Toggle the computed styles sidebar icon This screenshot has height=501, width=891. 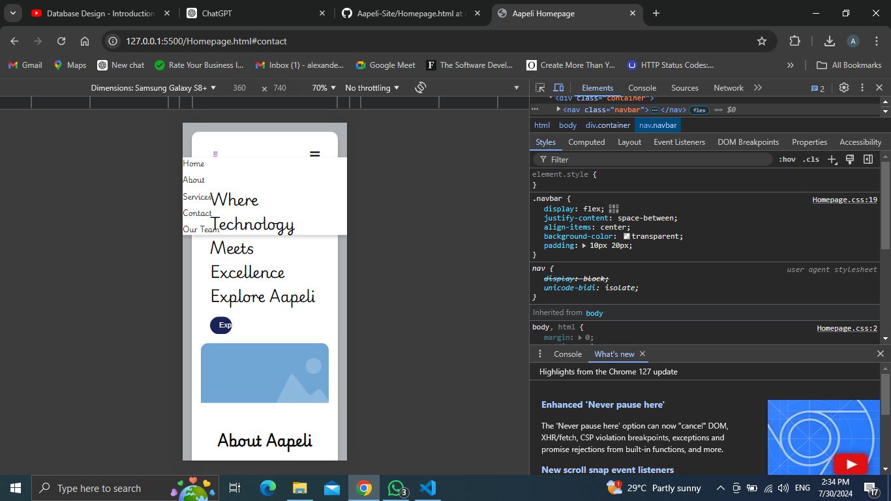[x=868, y=160]
